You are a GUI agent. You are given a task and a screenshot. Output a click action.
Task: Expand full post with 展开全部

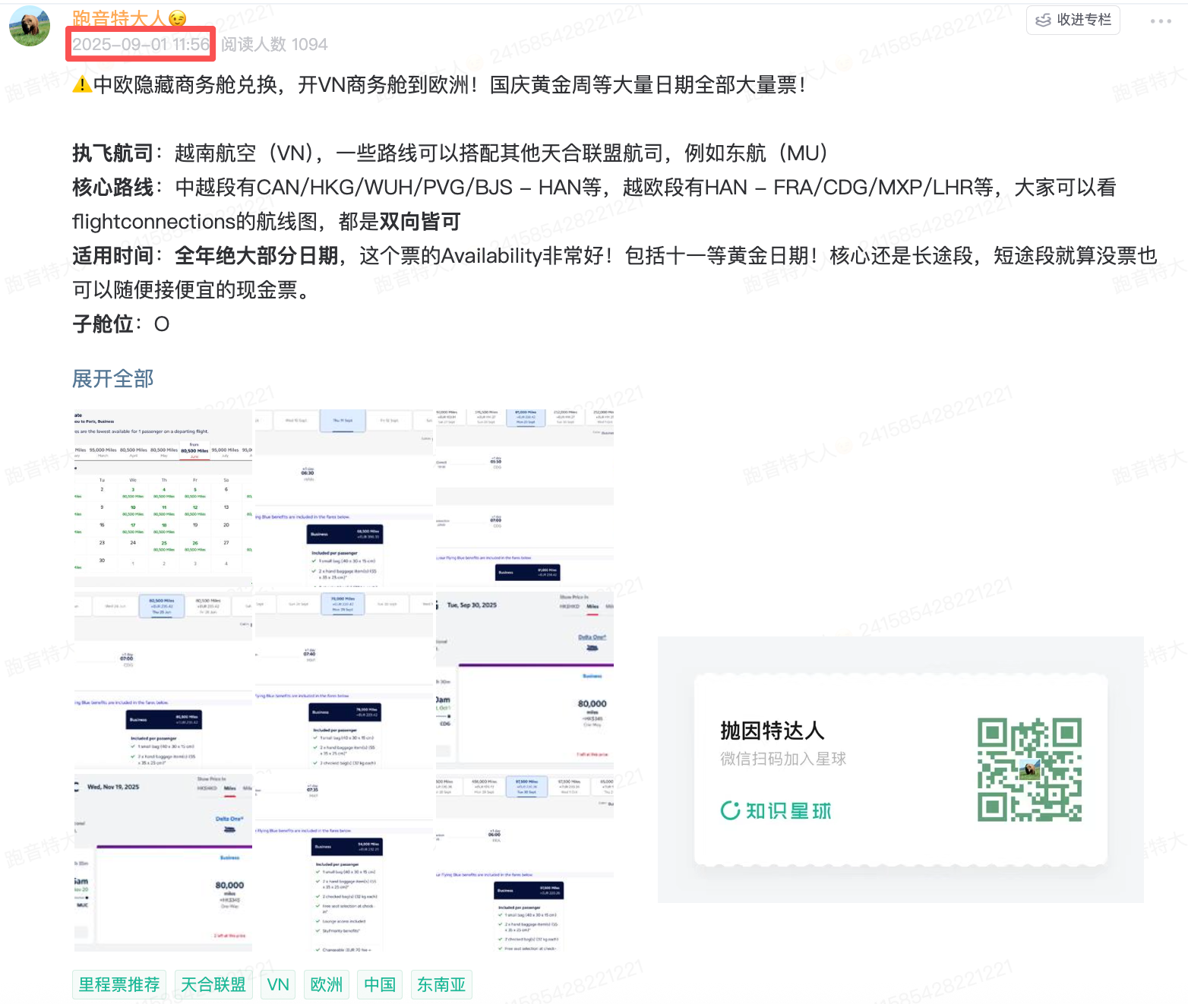tap(113, 378)
